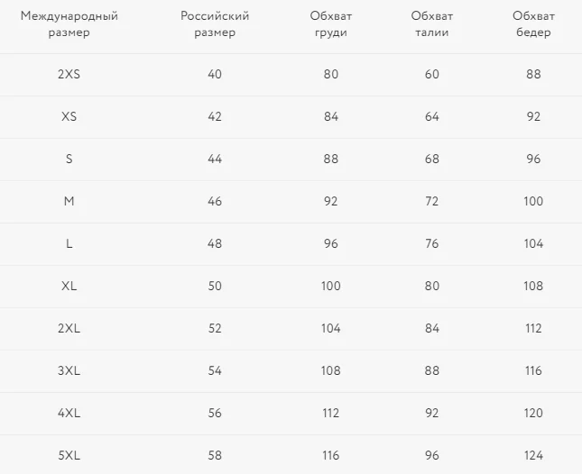Click Russian size 46 cell

coord(215,201)
